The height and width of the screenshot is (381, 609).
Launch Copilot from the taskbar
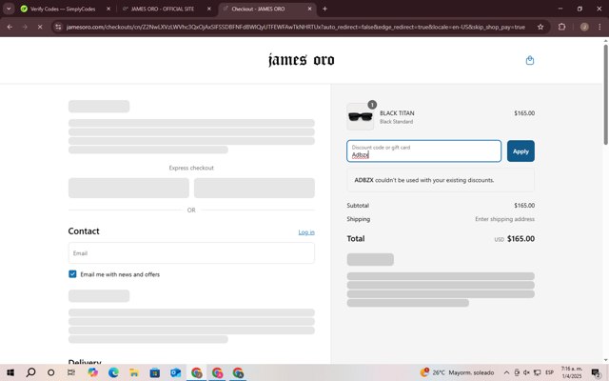(x=92, y=372)
